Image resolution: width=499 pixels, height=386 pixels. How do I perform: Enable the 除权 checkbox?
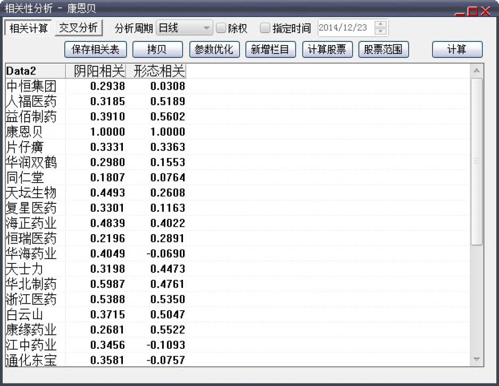(221, 28)
